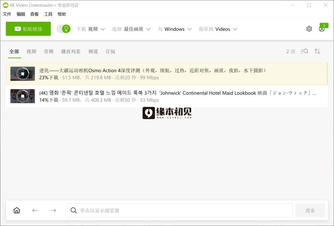
Task: Close the 4K Video Downloader window
Action: click(x=326, y=5)
